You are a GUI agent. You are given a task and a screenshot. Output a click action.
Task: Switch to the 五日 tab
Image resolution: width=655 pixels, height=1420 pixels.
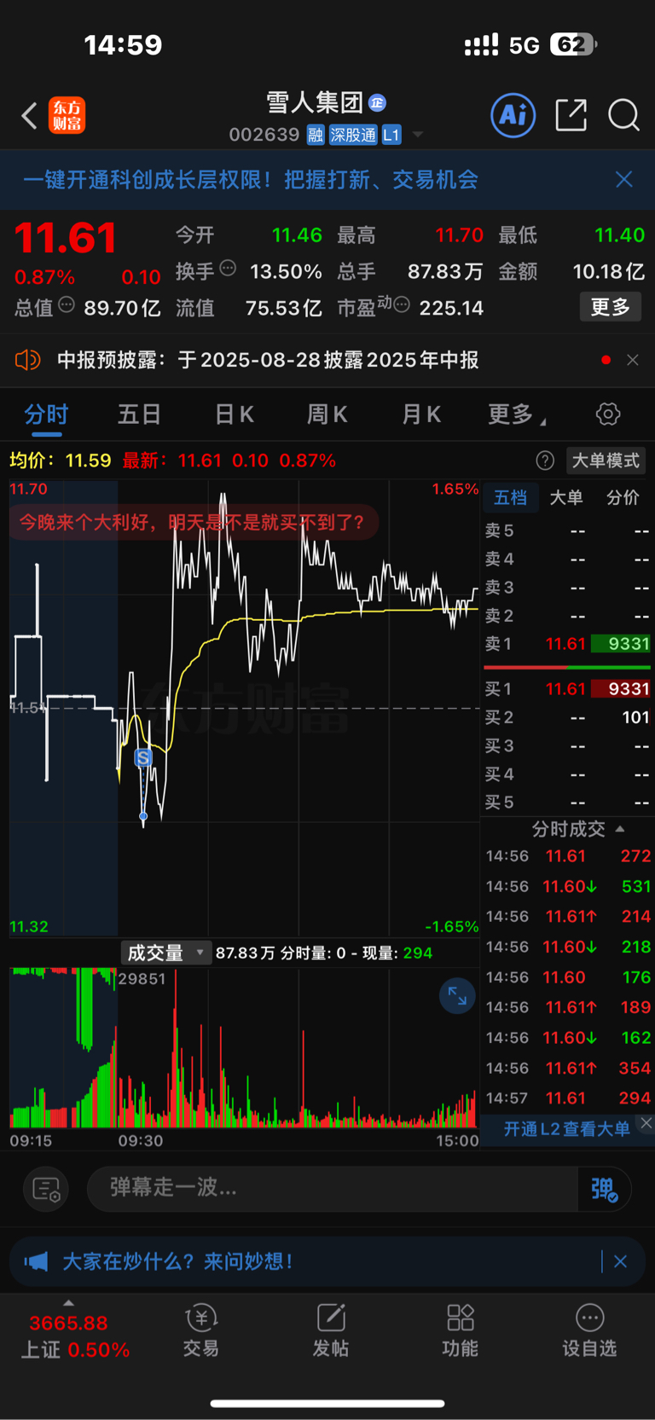click(x=139, y=414)
